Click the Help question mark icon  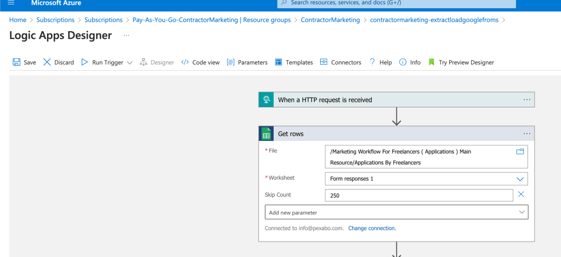point(372,62)
